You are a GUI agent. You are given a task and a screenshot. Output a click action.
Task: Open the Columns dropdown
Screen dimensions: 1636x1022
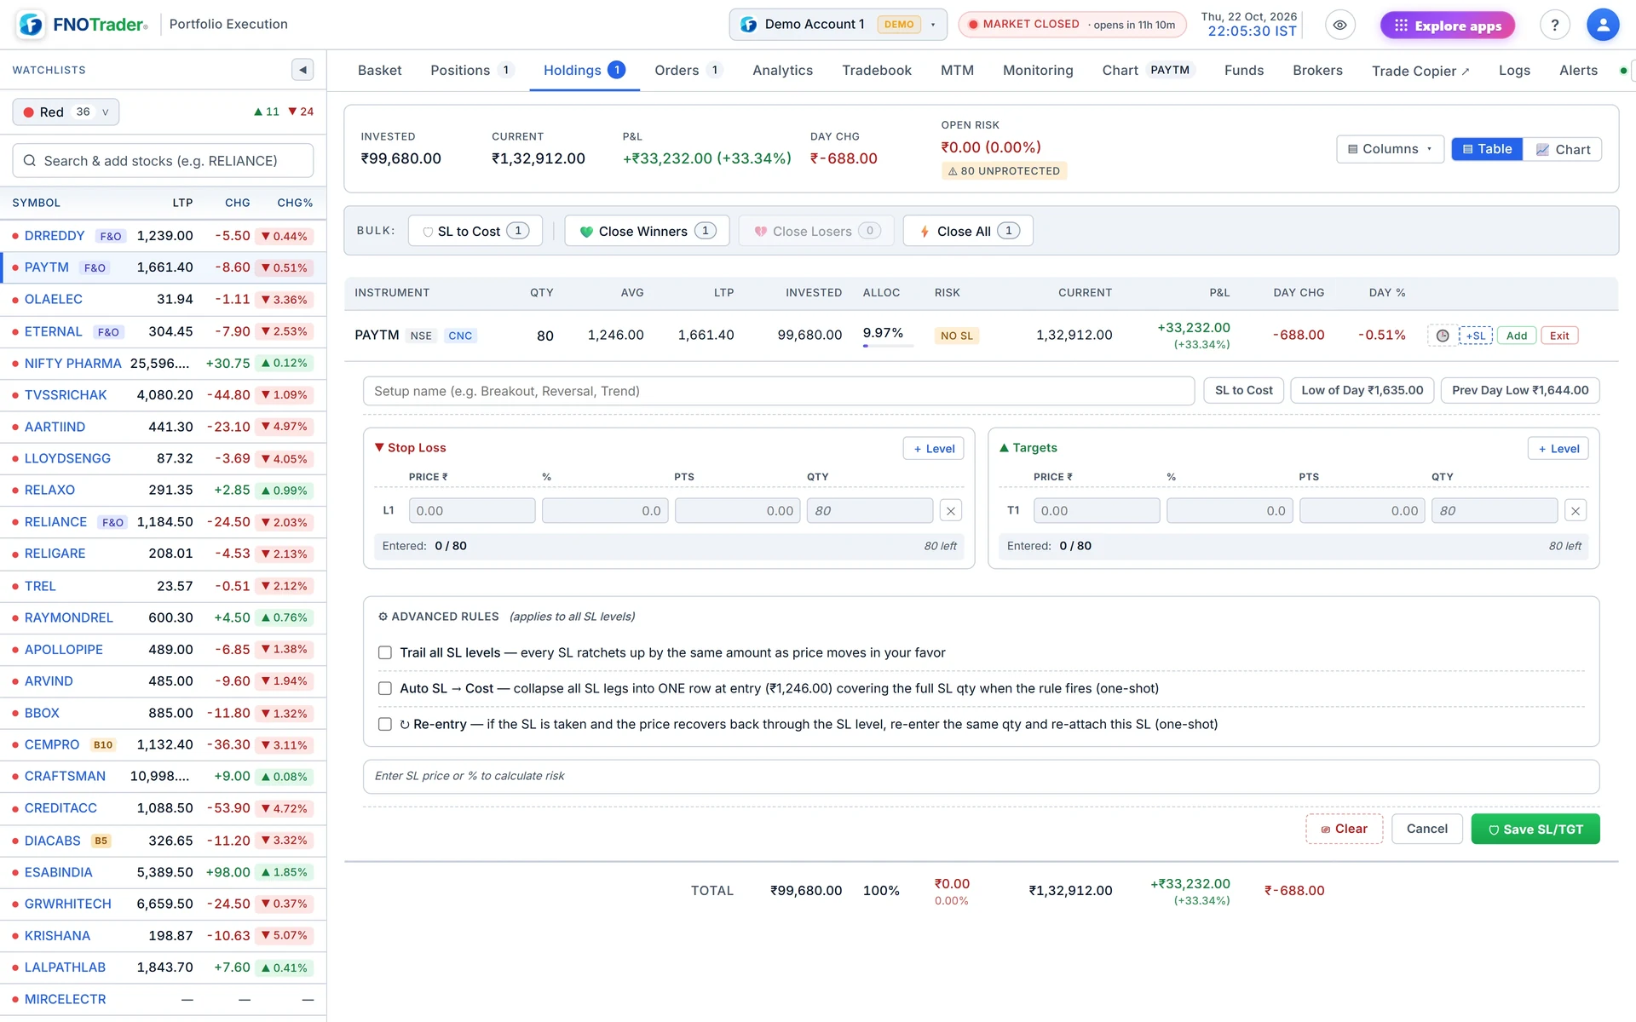click(1390, 149)
